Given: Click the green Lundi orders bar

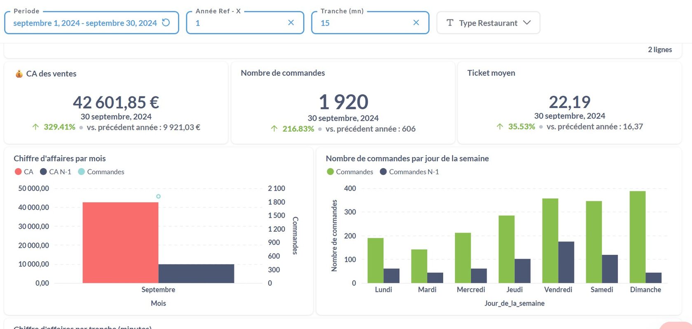Looking at the screenshot, I should click(375, 261).
